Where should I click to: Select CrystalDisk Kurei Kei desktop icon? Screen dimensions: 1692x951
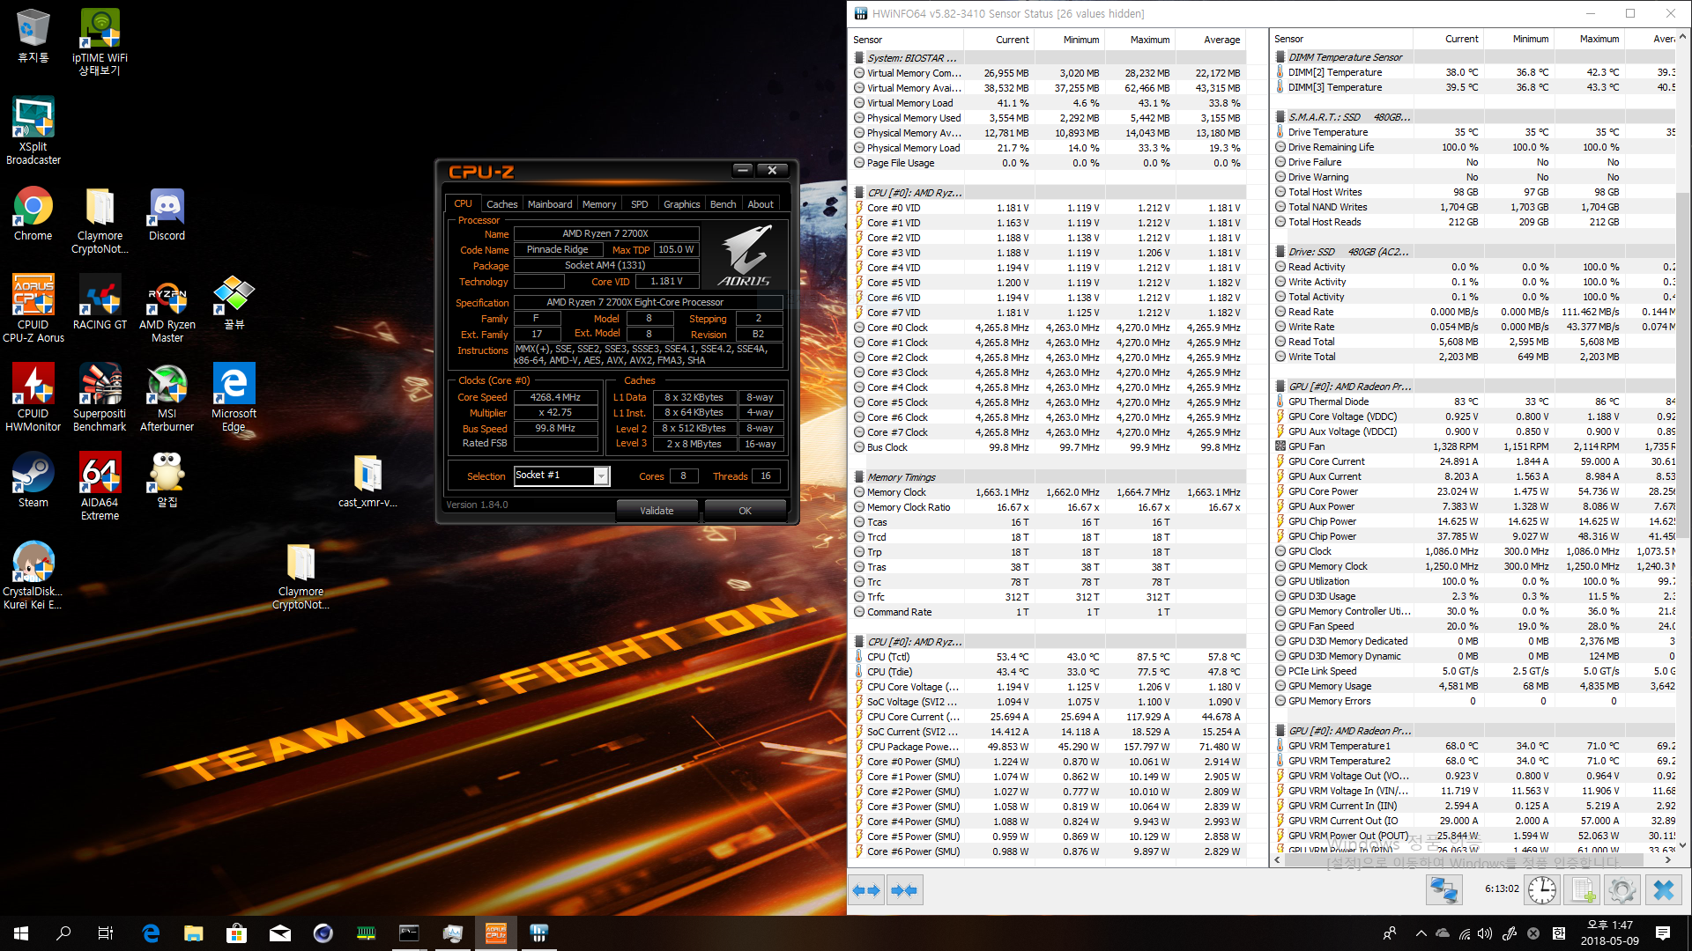tap(33, 576)
